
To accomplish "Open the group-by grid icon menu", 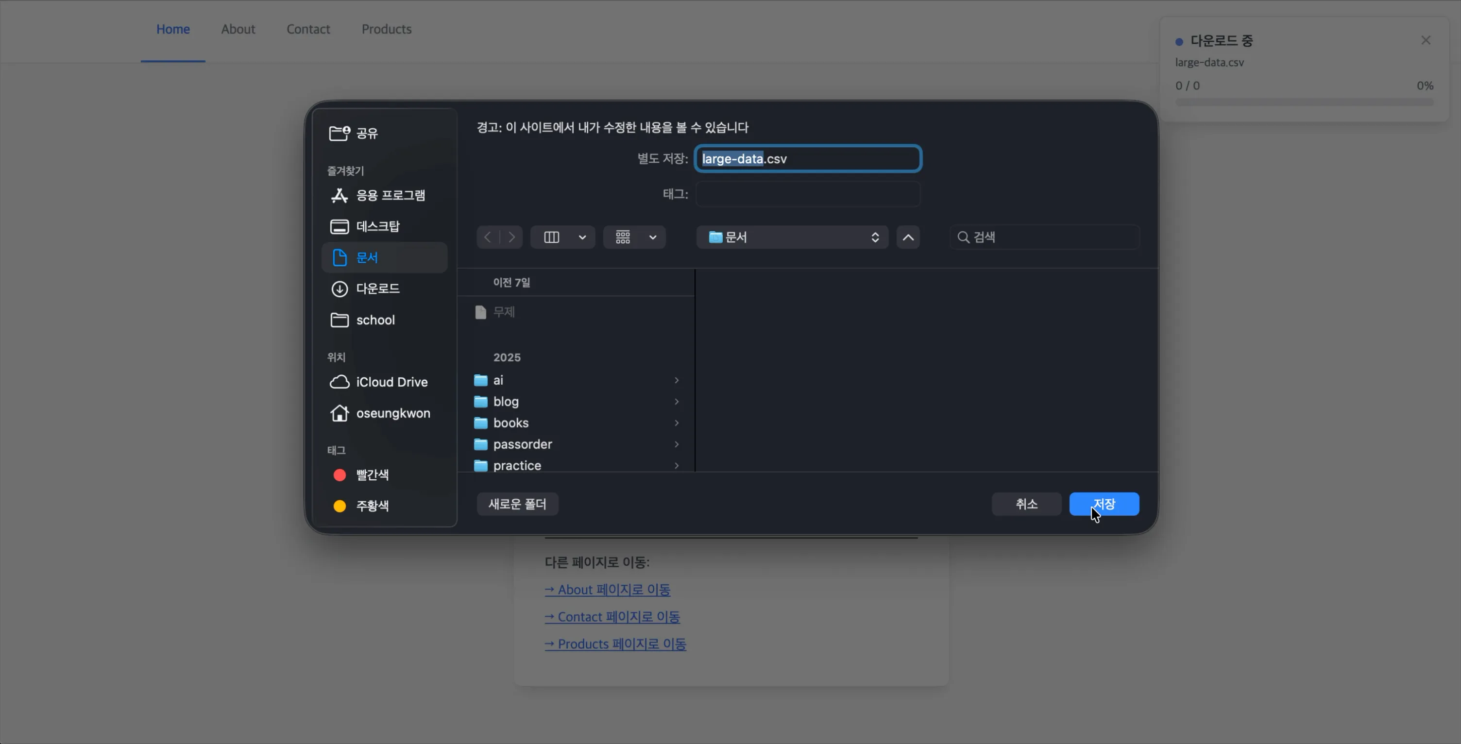I will [x=623, y=237].
